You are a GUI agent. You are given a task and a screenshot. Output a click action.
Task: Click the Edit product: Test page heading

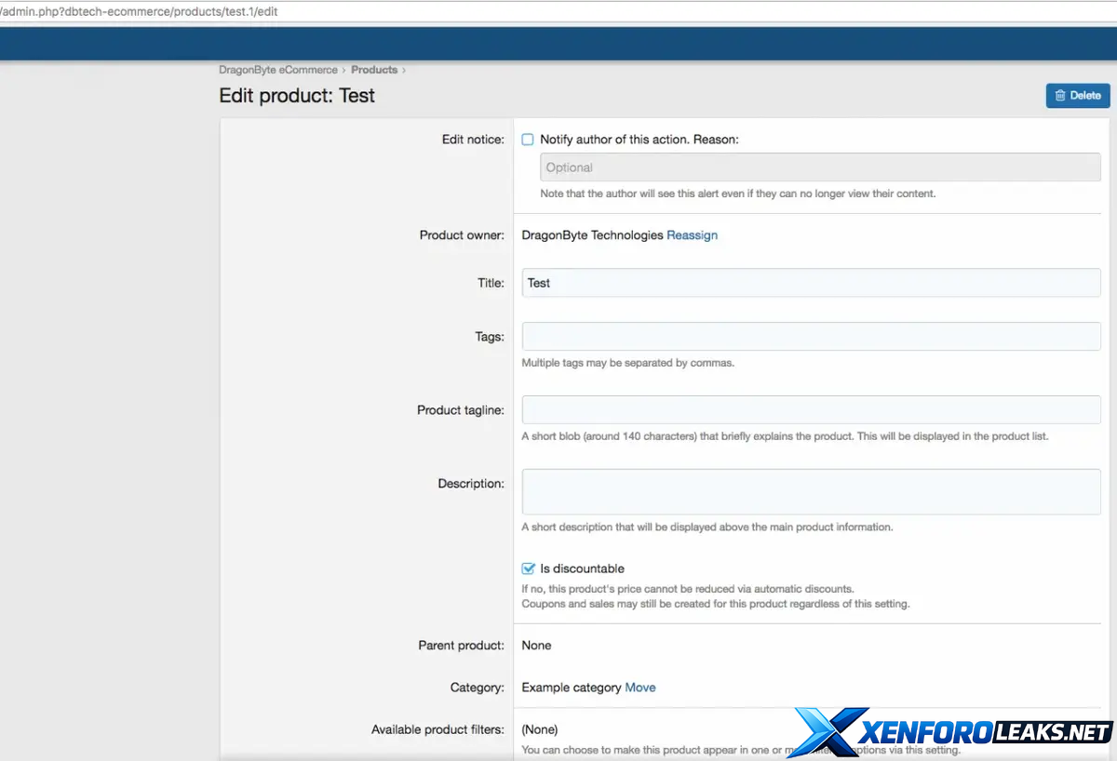[297, 96]
